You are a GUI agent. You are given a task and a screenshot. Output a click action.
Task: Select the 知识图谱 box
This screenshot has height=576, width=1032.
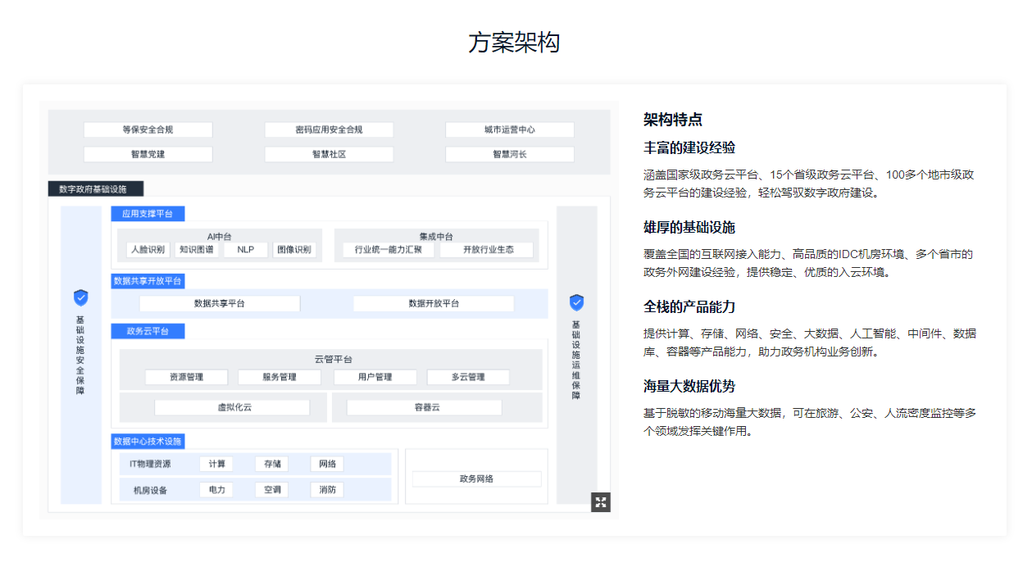point(196,250)
